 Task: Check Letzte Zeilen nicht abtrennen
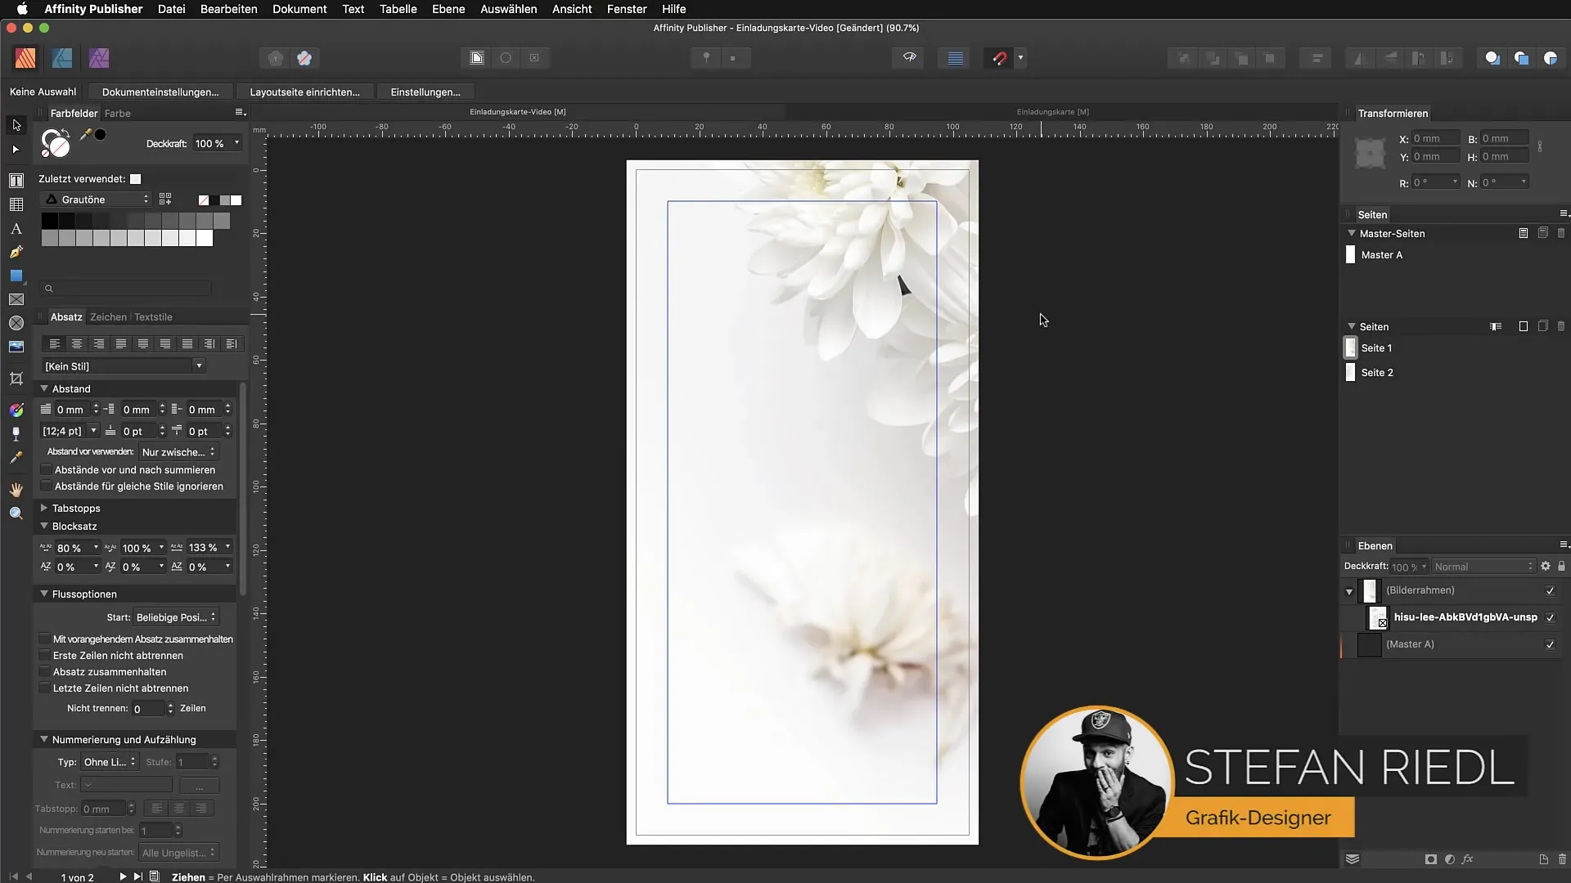[x=45, y=688]
